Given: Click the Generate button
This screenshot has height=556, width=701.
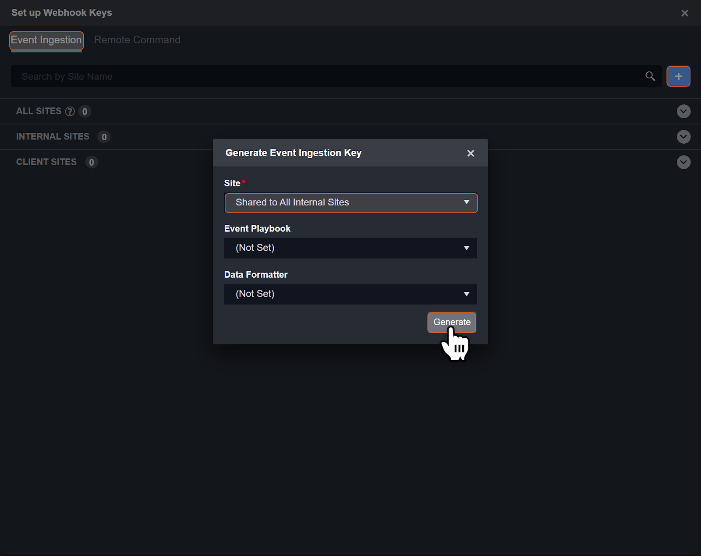Looking at the screenshot, I should [x=452, y=322].
